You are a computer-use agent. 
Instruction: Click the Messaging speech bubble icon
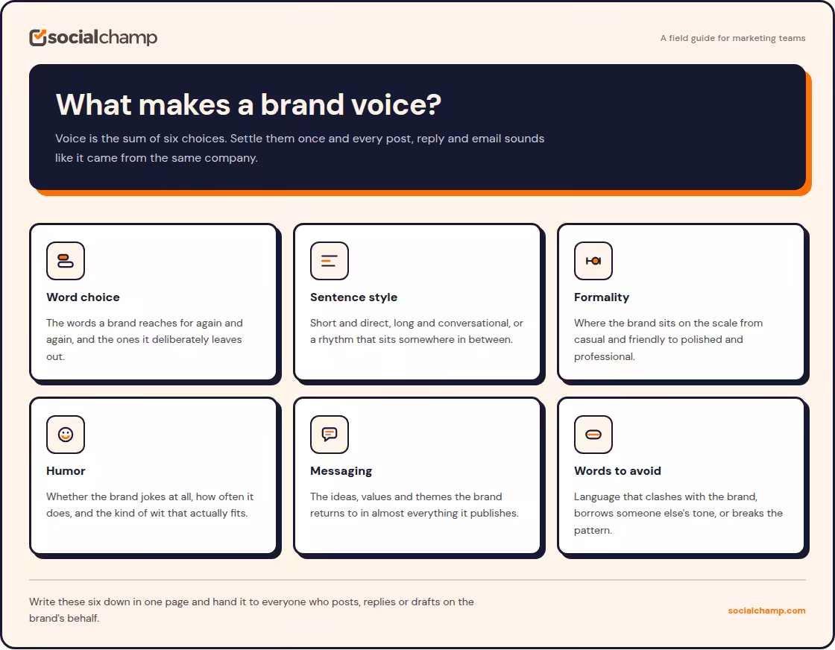click(329, 435)
